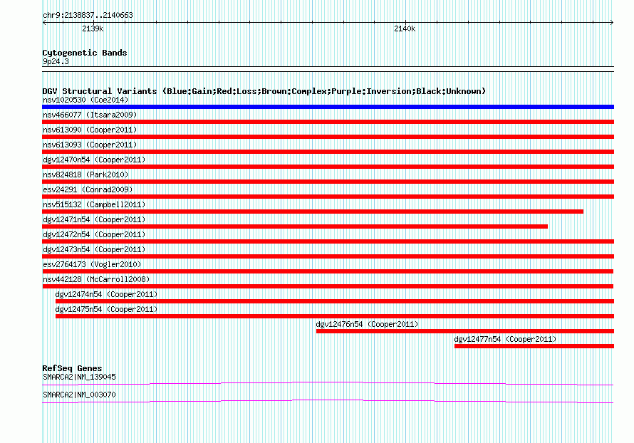Open SMARCA2|NM_003070 gene label
Screen dimensions: 634x443
[79, 395]
